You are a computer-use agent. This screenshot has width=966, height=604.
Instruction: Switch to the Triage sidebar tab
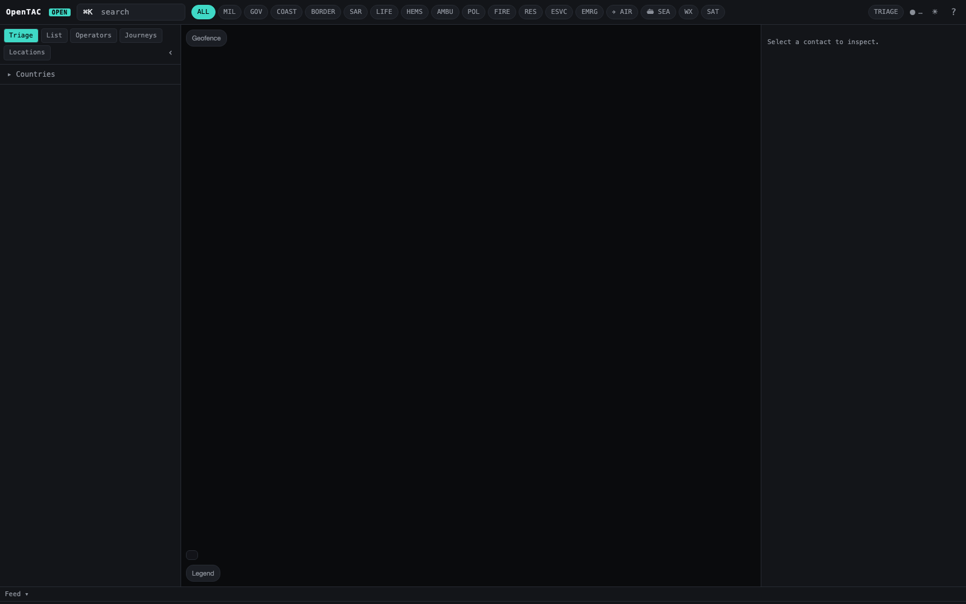click(21, 36)
